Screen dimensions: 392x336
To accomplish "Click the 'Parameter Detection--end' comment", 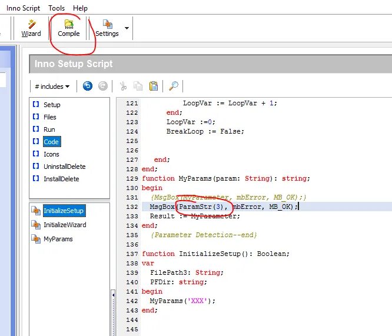I will pyautogui.click(x=204, y=235).
